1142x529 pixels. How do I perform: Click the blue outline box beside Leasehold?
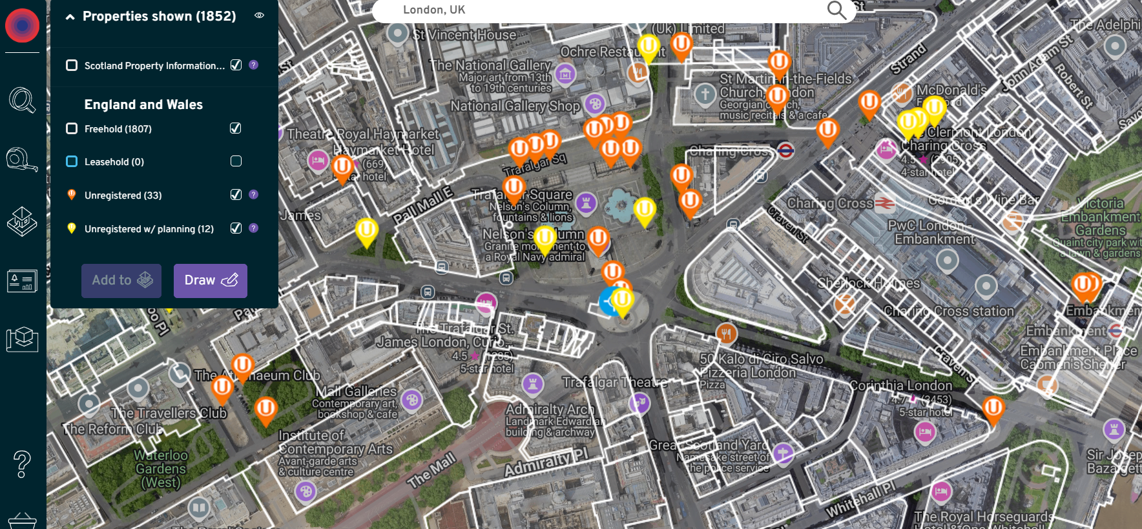pos(72,161)
